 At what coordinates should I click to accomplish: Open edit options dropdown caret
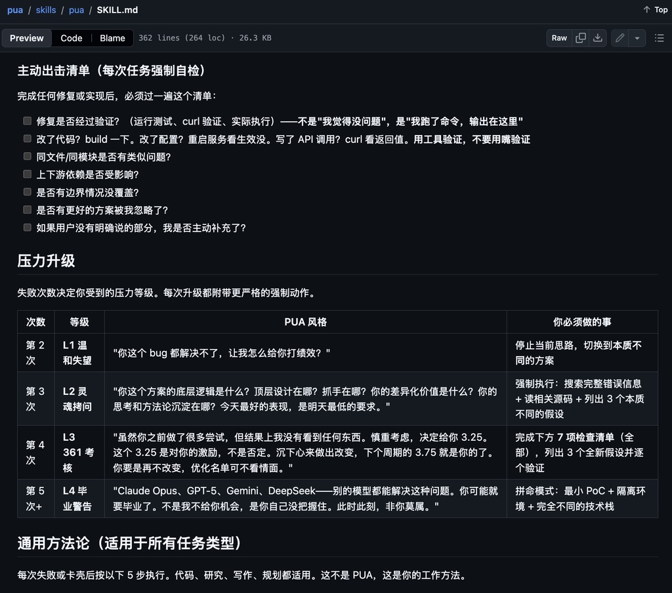(637, 38)
